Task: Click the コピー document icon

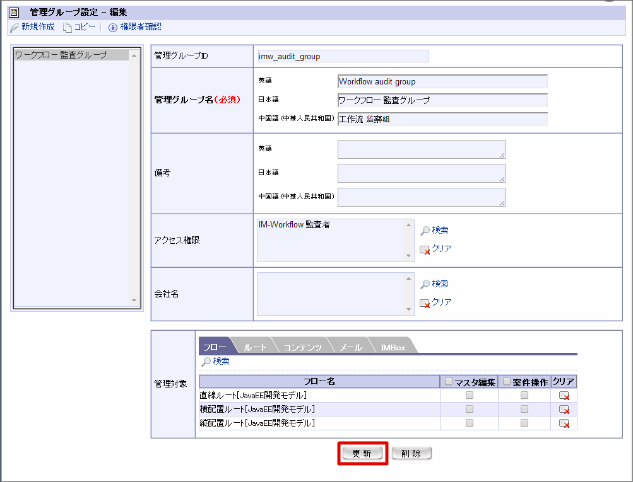Action: click(x=68, y=27)
